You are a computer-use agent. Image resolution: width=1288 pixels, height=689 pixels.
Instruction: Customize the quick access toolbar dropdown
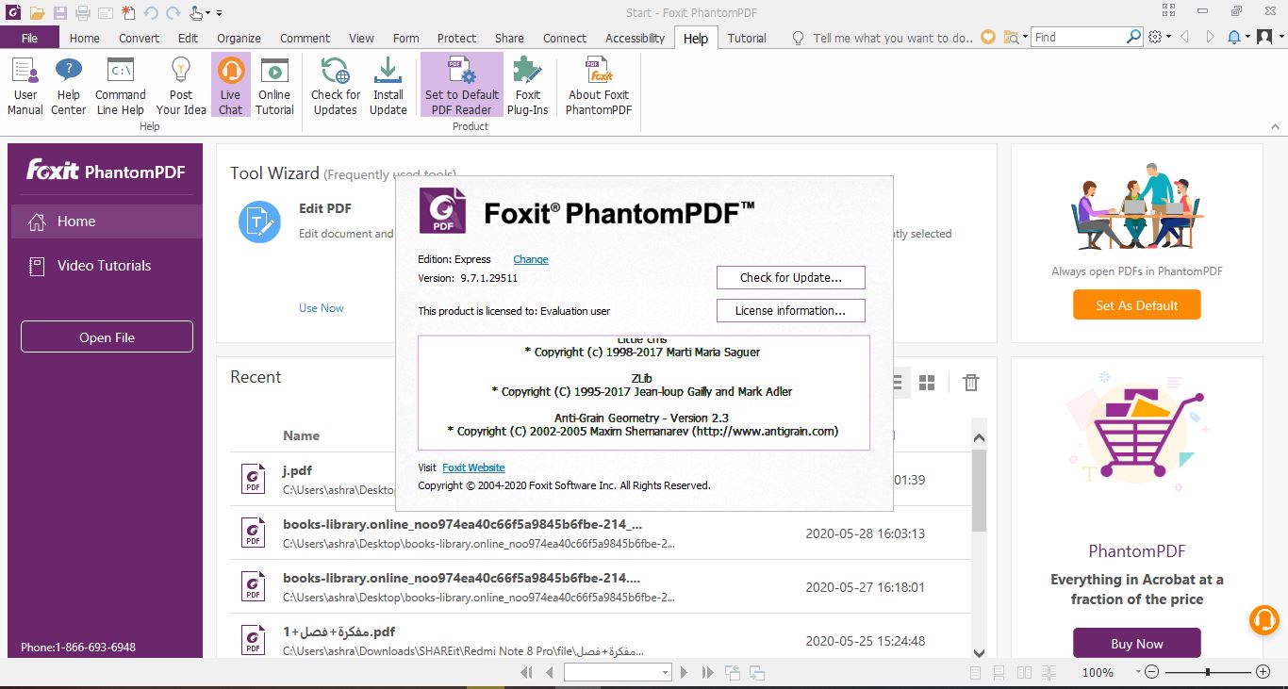[219, 13]
